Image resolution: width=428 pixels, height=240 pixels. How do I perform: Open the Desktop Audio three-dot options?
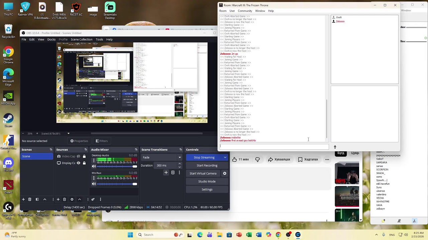[x=94, y=160]
